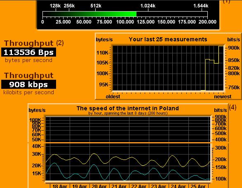Click the "20K" label on Poland chart
The height and width of the screenshot is (188, 242).
[x=36, y=166]
